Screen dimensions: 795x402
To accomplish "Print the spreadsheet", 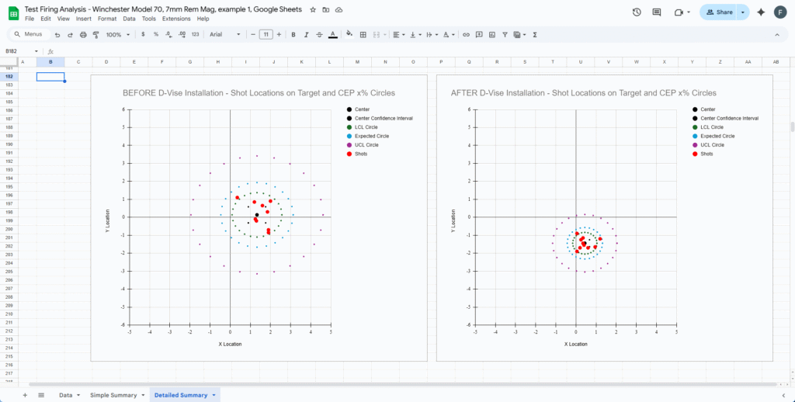I will click(83, 34).
